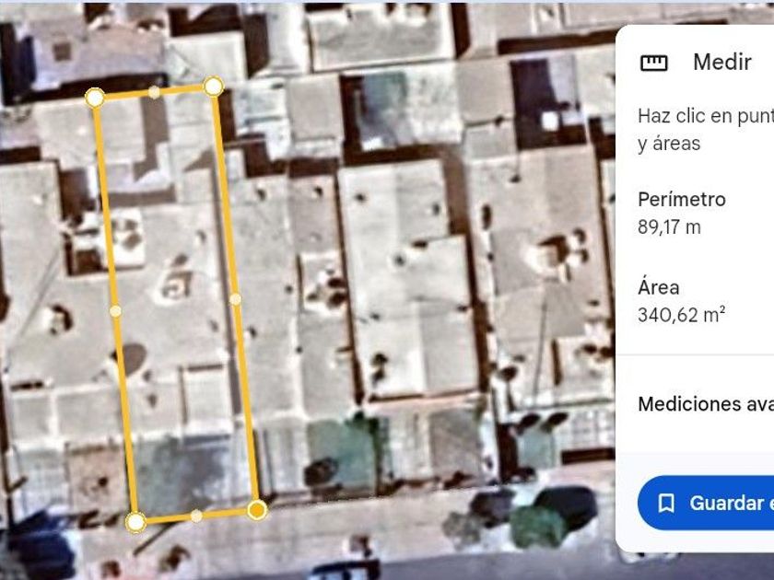Click the area value 340,62 m²
The height and width of the screenshot is (580, 774).
tap(681, 315)
